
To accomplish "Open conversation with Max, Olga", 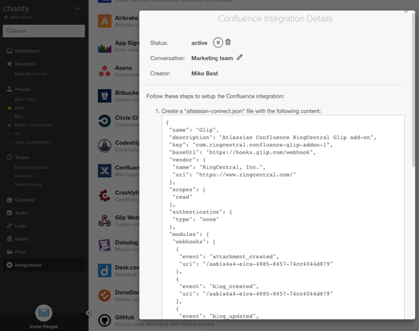I will (26, 99).
